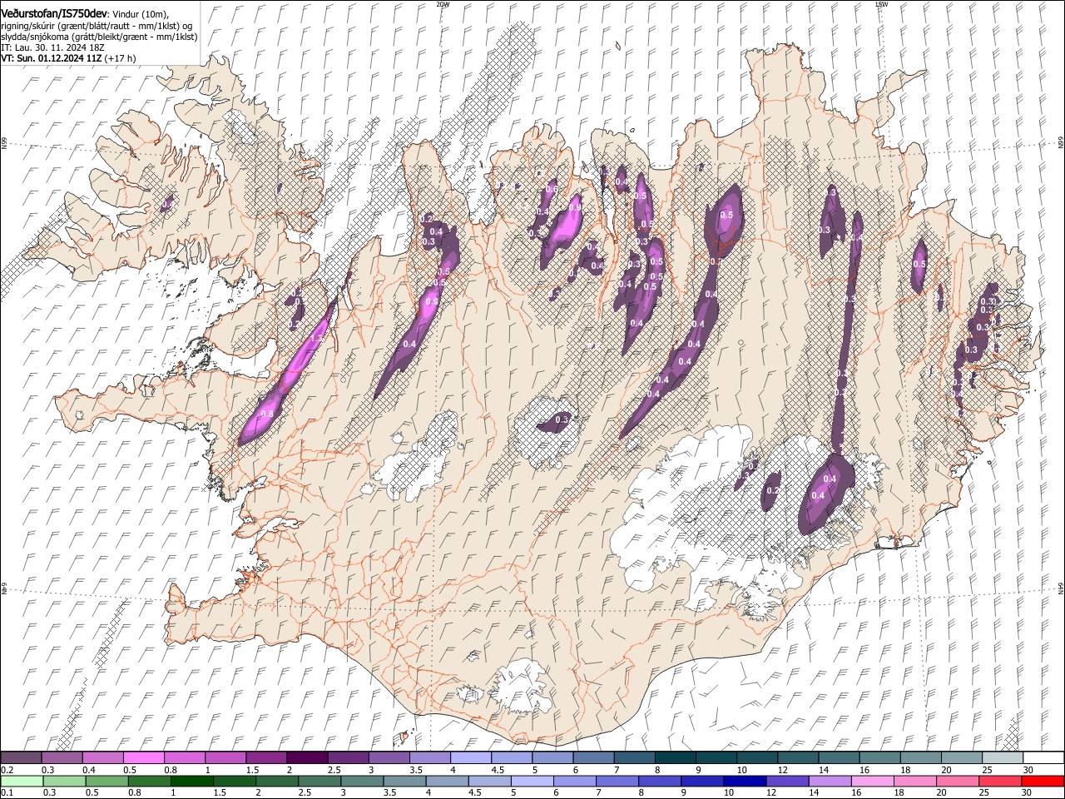1065x799 pixels.
Task: Pick the lilac lower swatch between 14 and 16
Action: pyautogui.click(x=829, y=782)
